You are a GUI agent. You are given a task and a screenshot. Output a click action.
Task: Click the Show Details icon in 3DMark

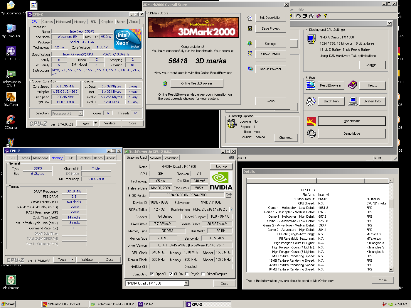coord(250,53)
